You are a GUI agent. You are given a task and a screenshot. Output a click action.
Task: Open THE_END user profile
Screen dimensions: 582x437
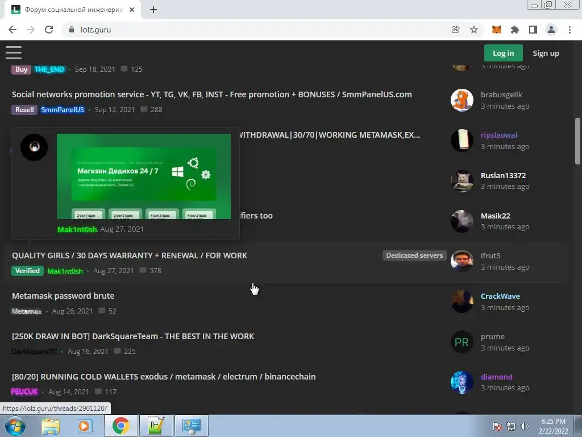click(x=49, y=69)
